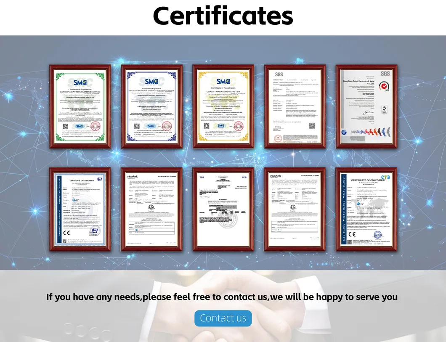Click the CE mark on the CTB certificate
Screen dimensions: 446x342
[x=352, y=234]
